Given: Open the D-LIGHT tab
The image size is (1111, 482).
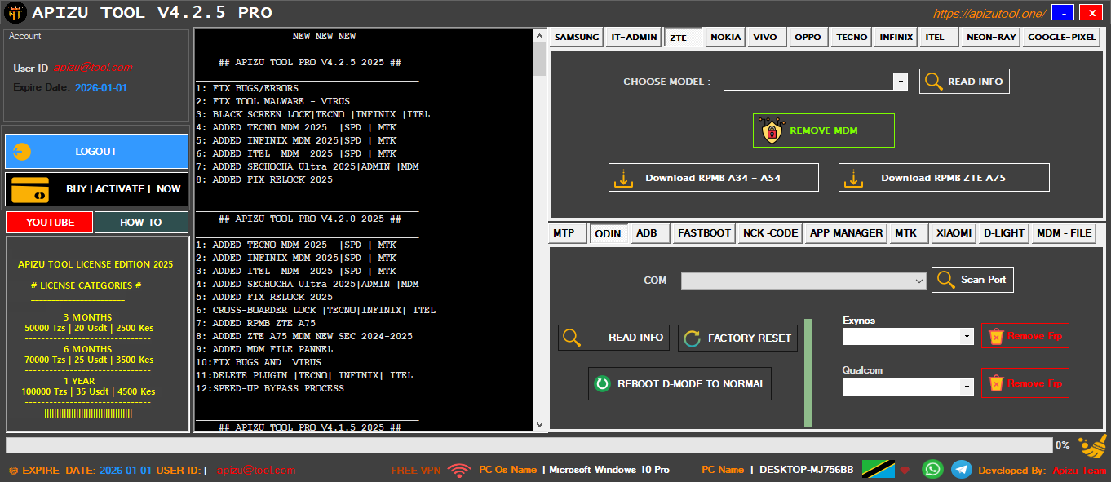Looking at the screenshot, I should pyautogui.click(x=1004, y=233).
